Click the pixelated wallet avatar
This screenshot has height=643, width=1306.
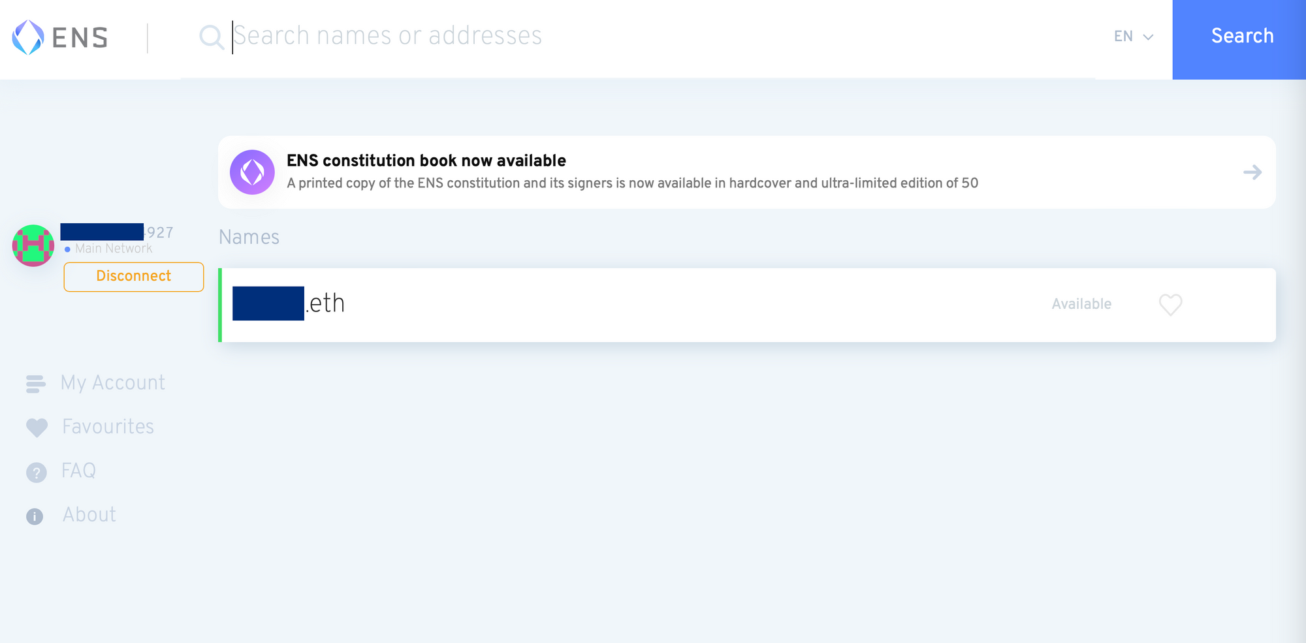point(33,245)
